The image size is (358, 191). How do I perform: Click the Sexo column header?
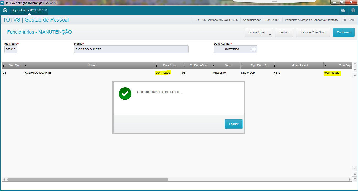pos(226,65)
